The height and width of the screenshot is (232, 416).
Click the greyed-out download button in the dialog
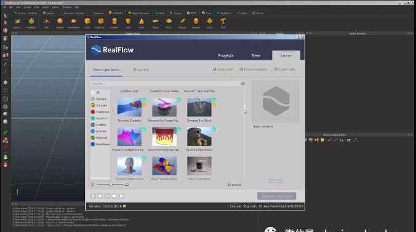pyautogui.click(x=276, y=196)
